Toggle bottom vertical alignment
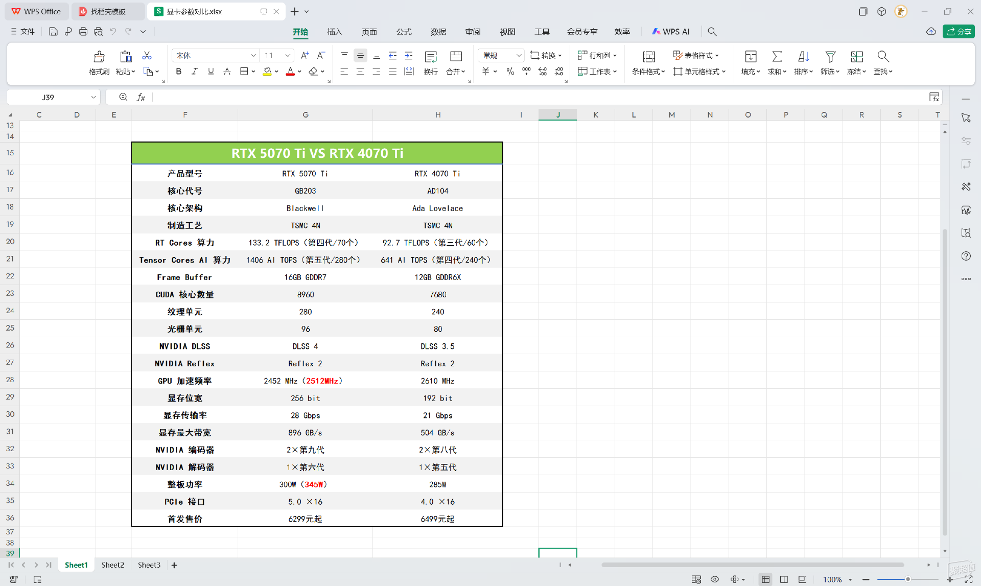The height and width of the screenshot is (586, 981). coord(377,55)
